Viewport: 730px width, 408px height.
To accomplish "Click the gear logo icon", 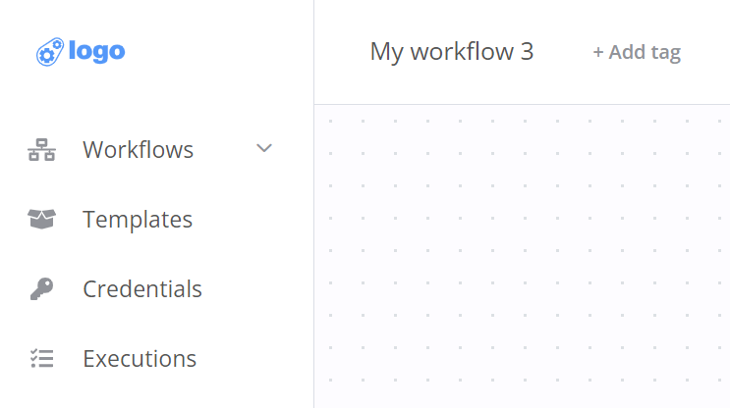I will [50, 51].
